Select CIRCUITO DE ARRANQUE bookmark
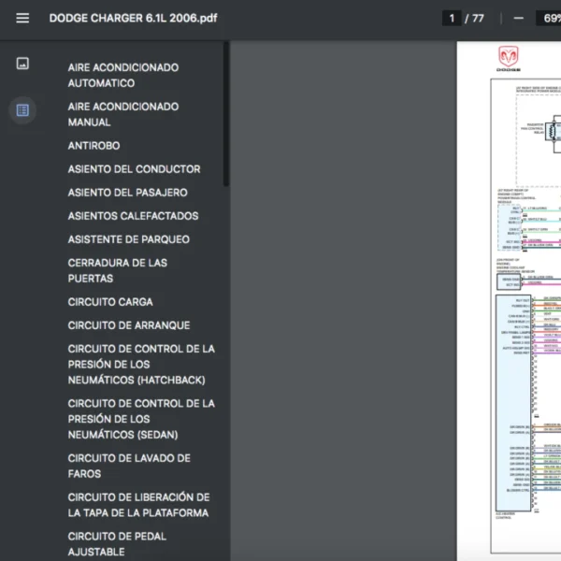This screenshot has width=561, height=561. tap(128, 325)
